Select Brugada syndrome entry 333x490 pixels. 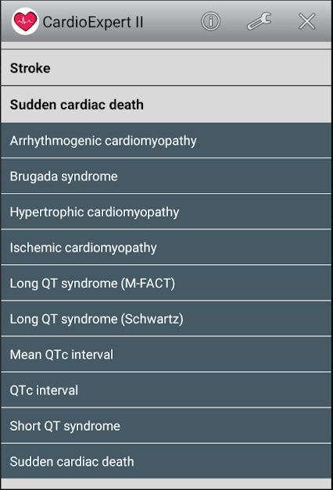166,176
